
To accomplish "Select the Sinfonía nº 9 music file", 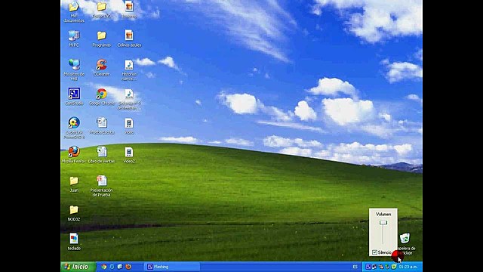I will (x=129, y=94).
